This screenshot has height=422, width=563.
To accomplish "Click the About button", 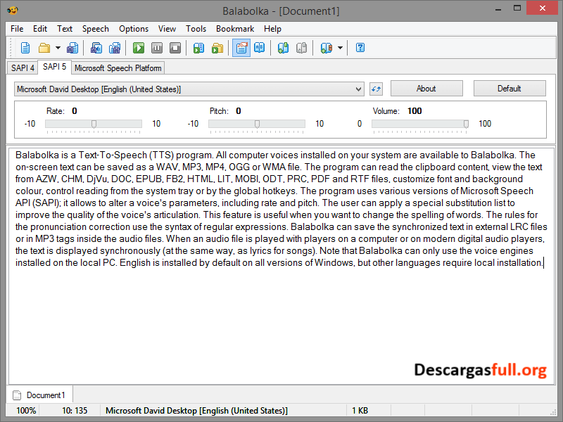I will pyautogui.click(x=426, y=89).
